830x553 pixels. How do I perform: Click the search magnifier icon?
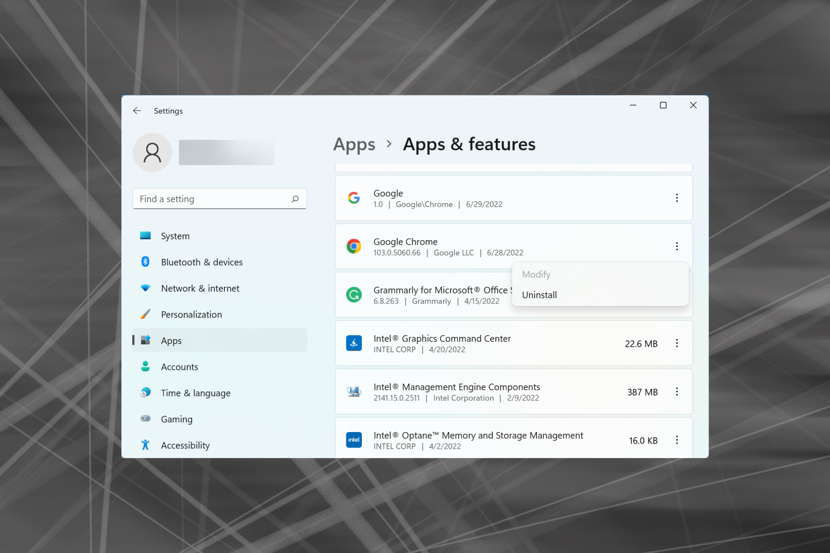click(295, 199)
